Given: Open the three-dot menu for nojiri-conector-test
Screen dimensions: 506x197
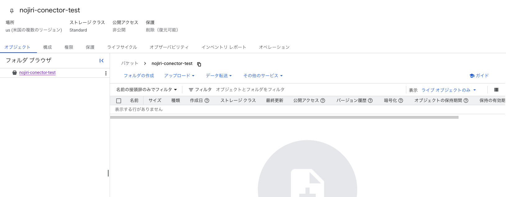Looking at the screenshot, I should coord(106,73).
